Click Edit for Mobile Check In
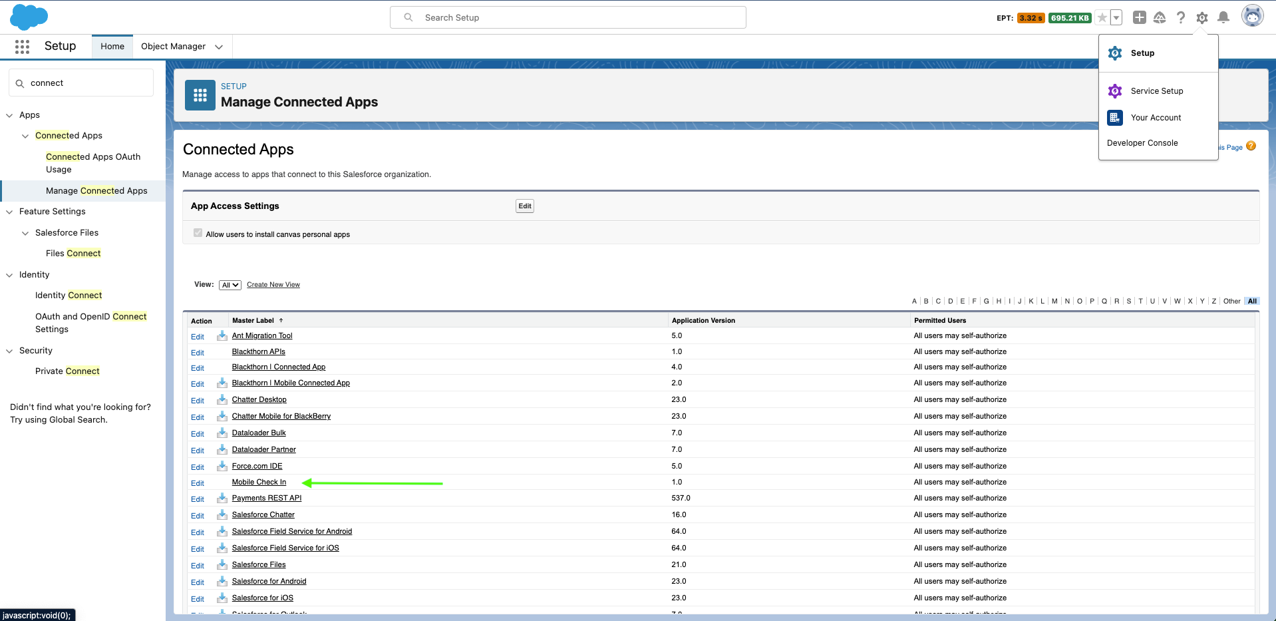This screenshot has width=1276, height=621. click(x=198, y=483)
